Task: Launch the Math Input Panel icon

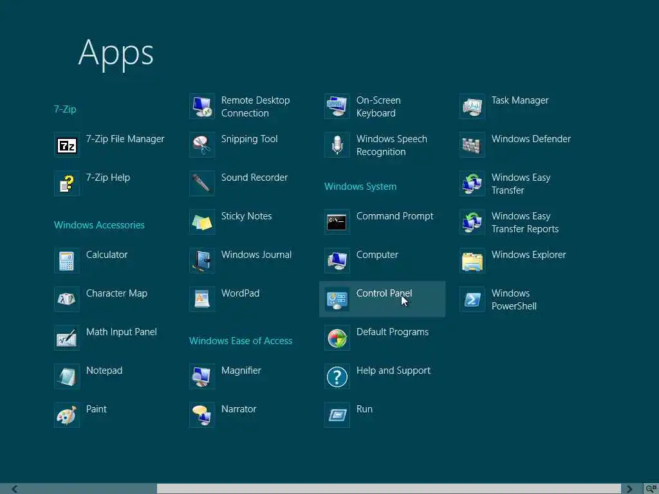Action: click(67, 338)
